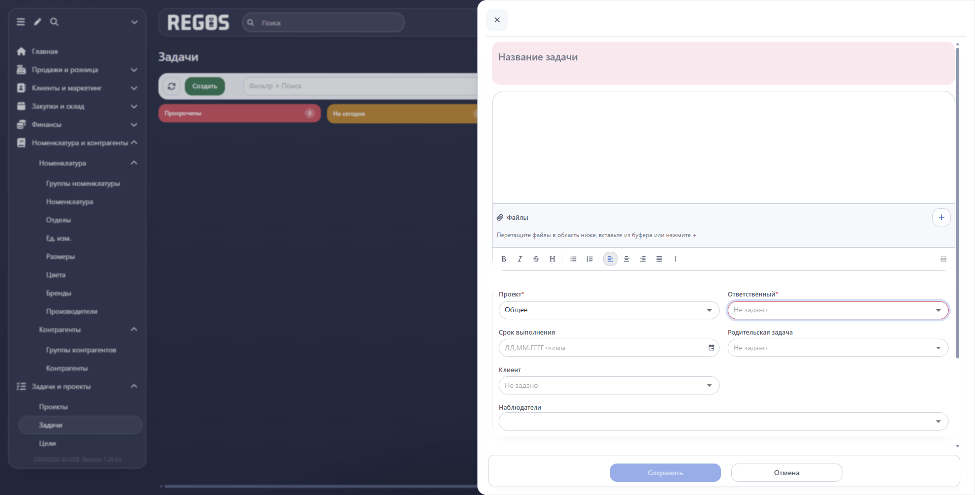Image resolution: width=975 pixels, height=495 pixels.
Task: Click the Название задачи title field
Action: 723,63
